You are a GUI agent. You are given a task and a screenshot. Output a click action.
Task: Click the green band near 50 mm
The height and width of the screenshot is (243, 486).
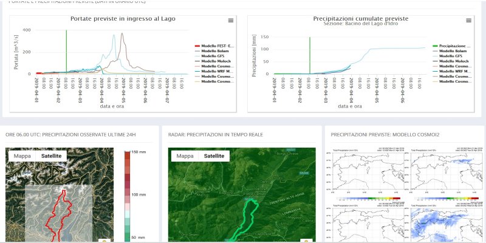[127, 236]
